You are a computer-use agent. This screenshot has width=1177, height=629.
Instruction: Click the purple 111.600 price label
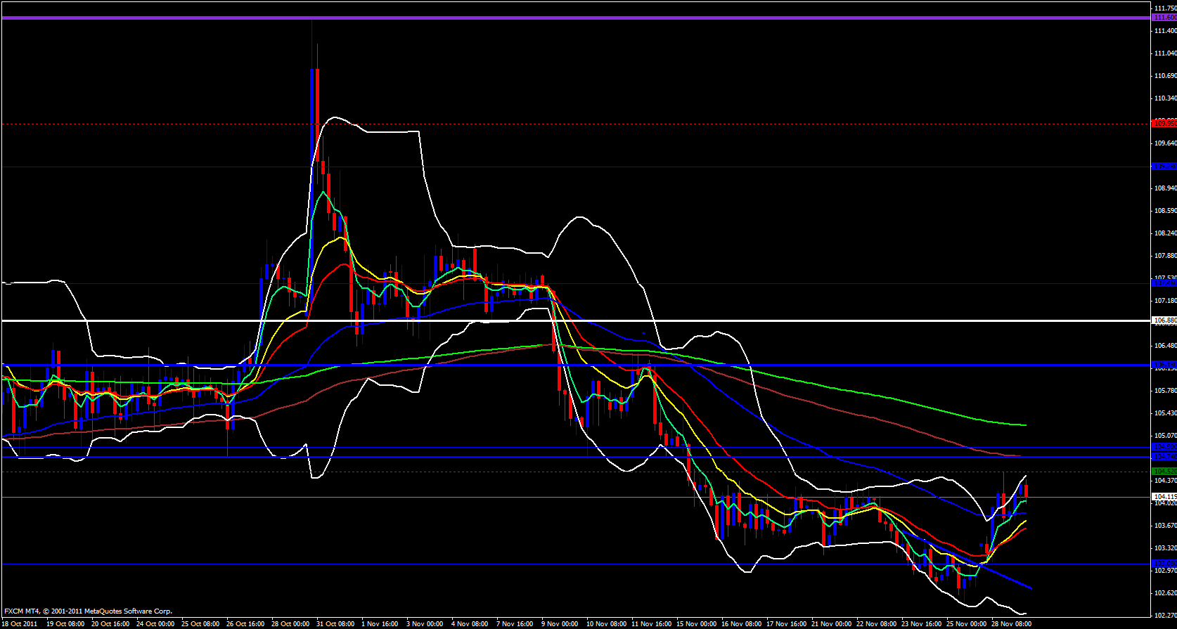pyautogui.click(x=1164, y=18)
